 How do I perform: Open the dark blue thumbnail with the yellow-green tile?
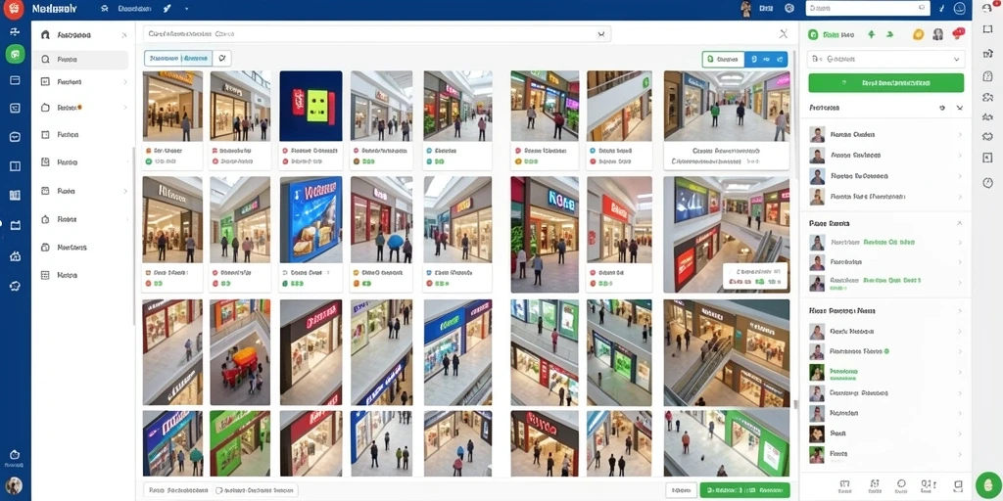pos(310,106)
